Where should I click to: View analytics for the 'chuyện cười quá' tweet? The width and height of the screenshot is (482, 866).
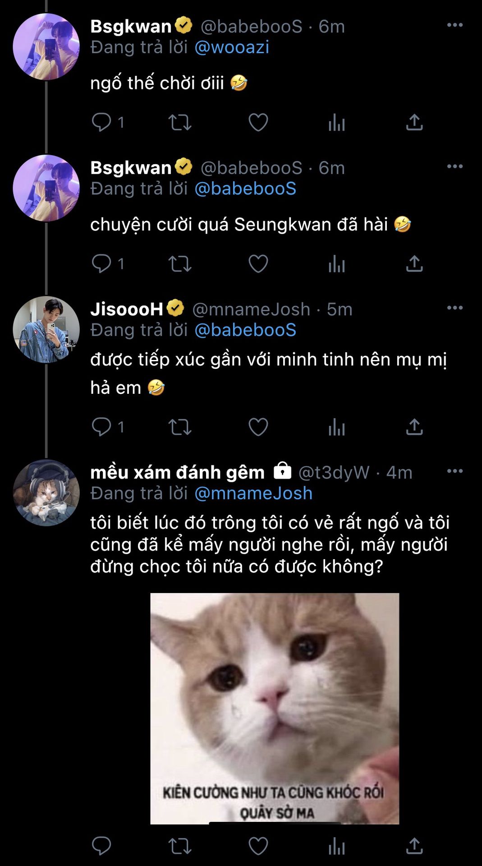pos(336,264)
